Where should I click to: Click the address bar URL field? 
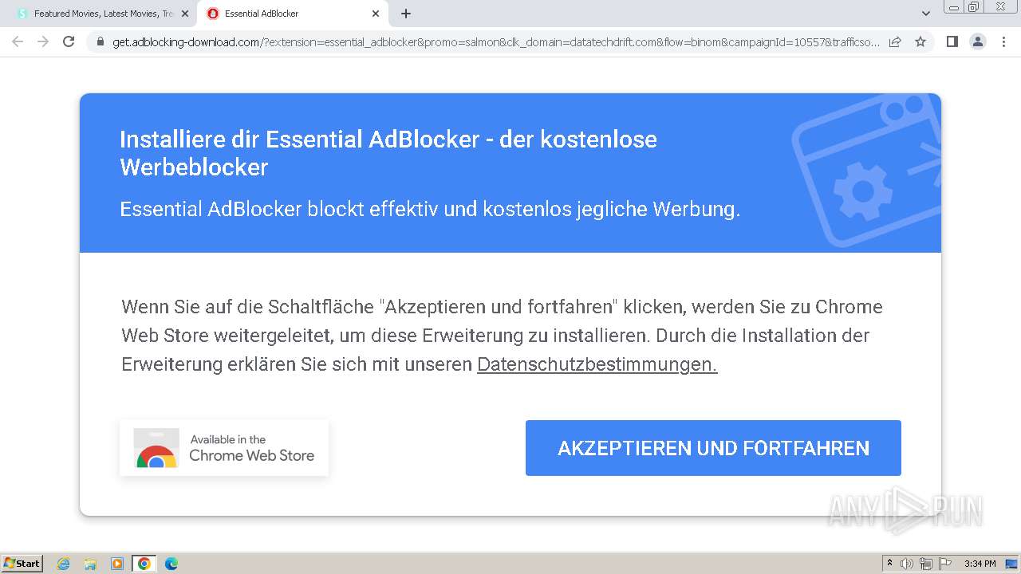[495, 41]
